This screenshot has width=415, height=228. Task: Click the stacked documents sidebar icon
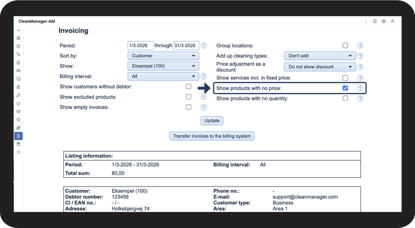coord(19,79)
